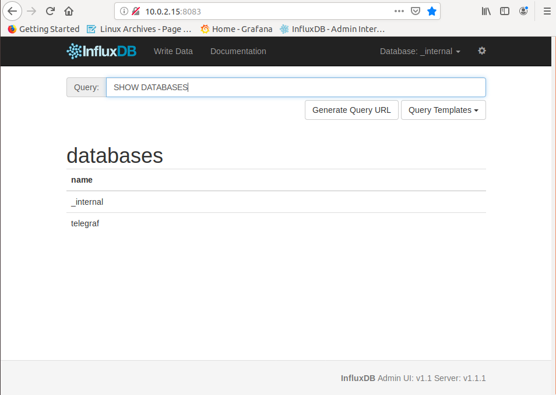Open the Firefox hamburger menu
Viewport: 556px width, 395px height.
pyautogui.click(x=547, y=11)
